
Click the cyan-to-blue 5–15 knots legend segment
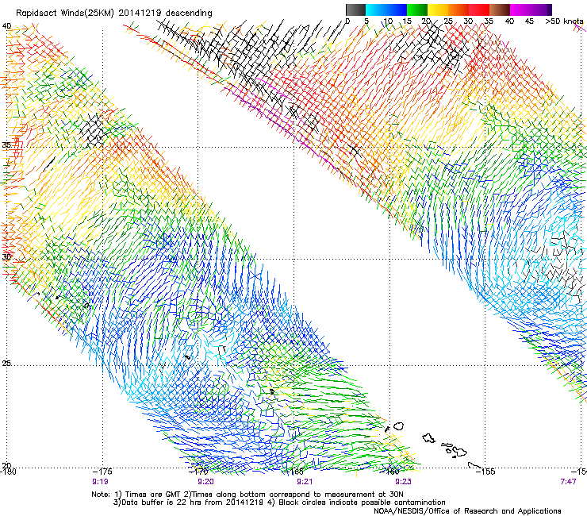(x=386, y=10)
